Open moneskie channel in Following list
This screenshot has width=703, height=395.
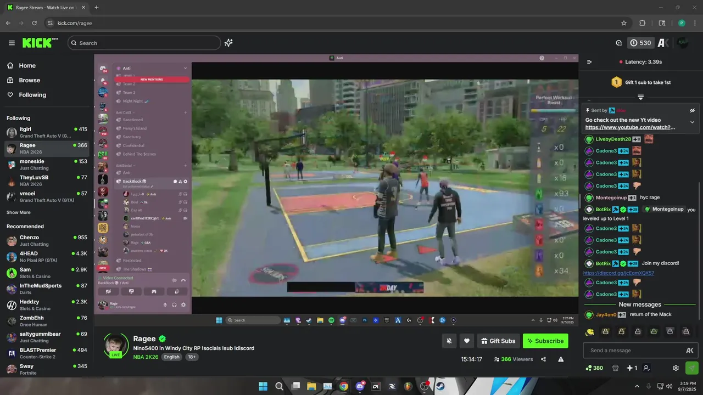point(47,165)
